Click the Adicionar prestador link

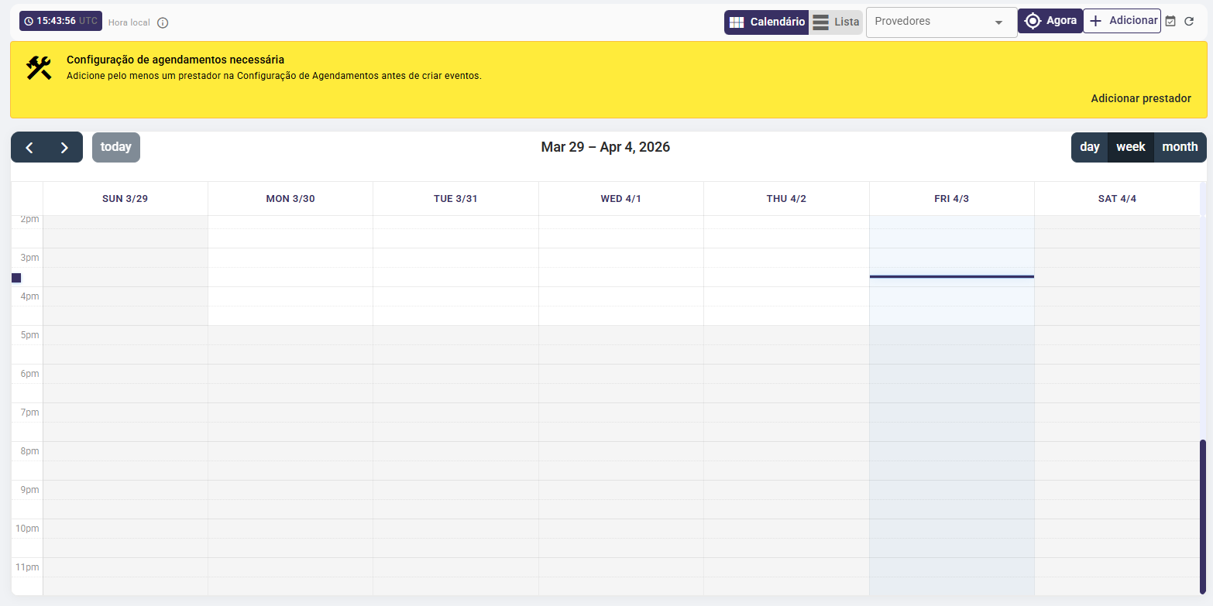(x=1141, y=98)
